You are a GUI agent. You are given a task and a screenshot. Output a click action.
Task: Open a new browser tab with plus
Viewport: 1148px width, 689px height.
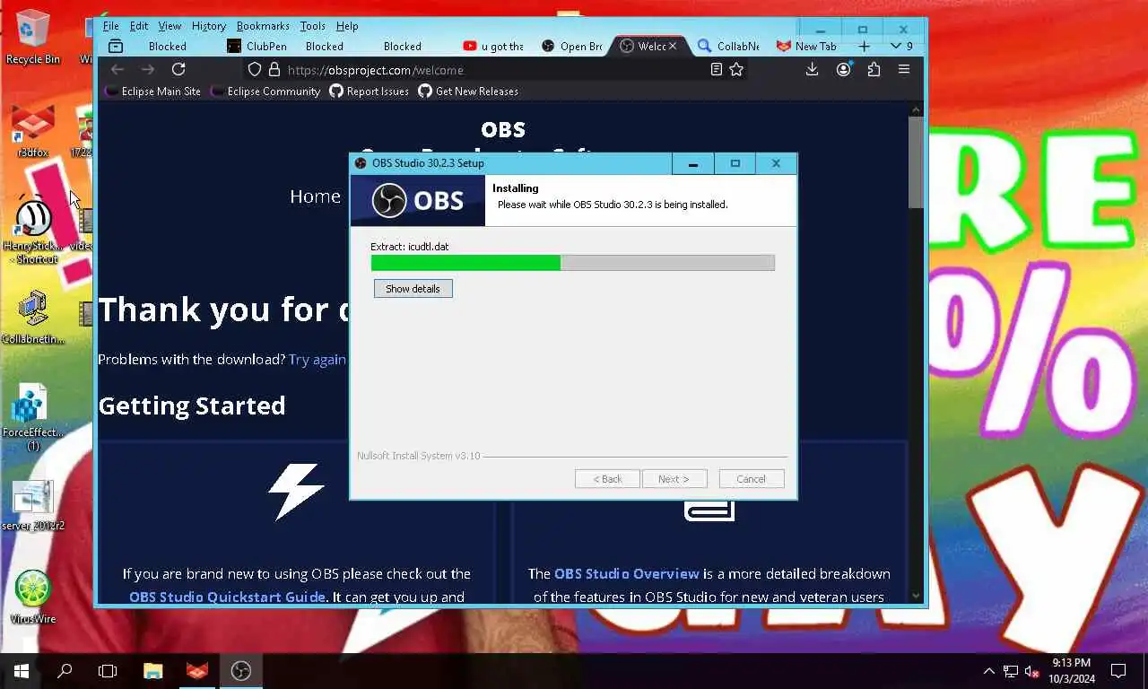(x=864, y=46)
